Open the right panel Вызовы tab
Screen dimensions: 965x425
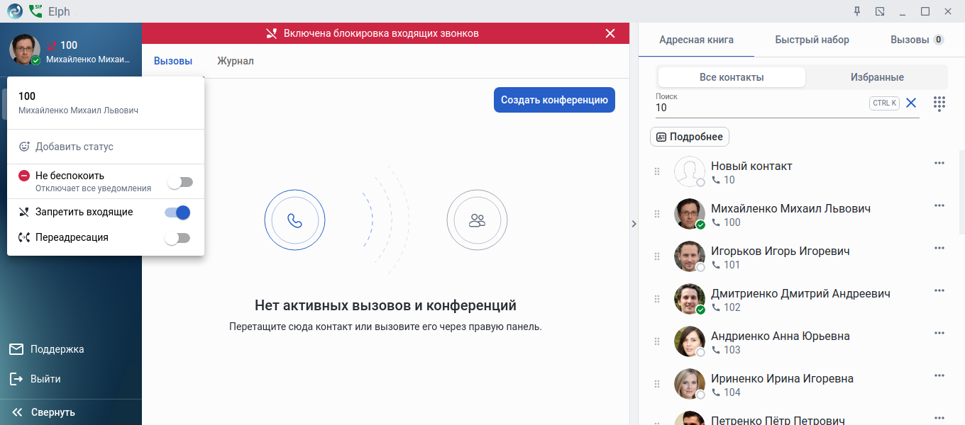[917, 40]
